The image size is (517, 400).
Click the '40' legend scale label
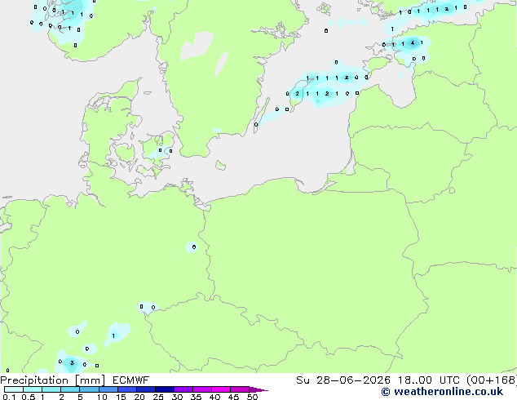coord(214,397)
